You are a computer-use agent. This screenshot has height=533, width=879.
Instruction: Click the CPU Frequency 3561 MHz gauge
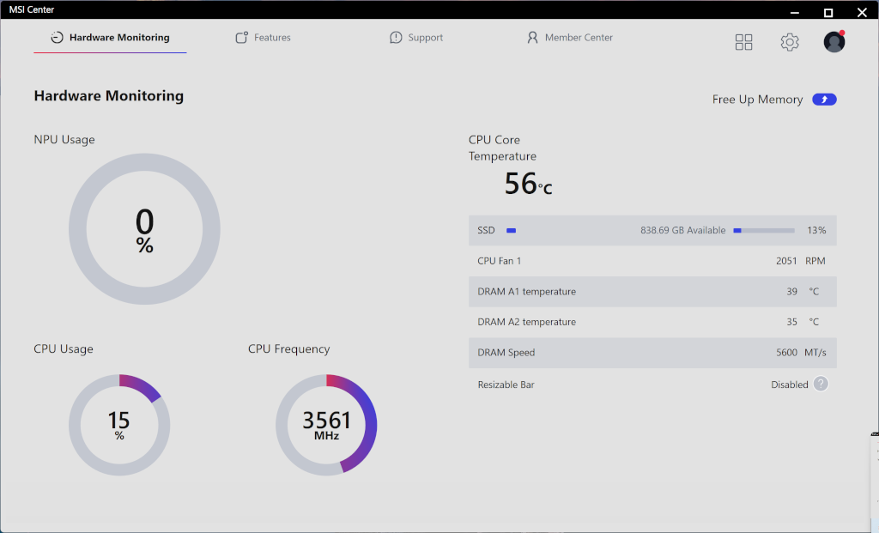pyautogui.click(x=326, y=425)
